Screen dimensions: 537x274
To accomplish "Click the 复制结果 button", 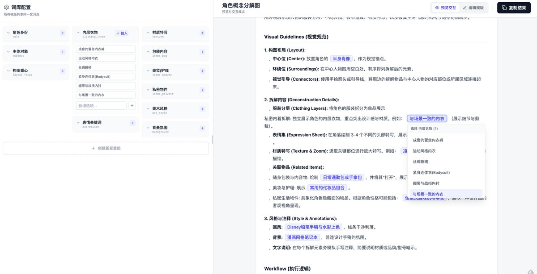I will [514, 8].
